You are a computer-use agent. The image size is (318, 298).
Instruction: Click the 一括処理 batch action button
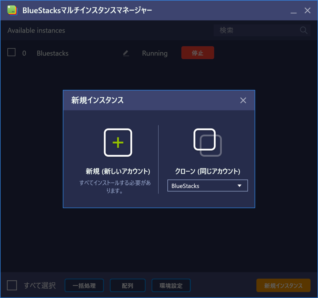[84, 285]
